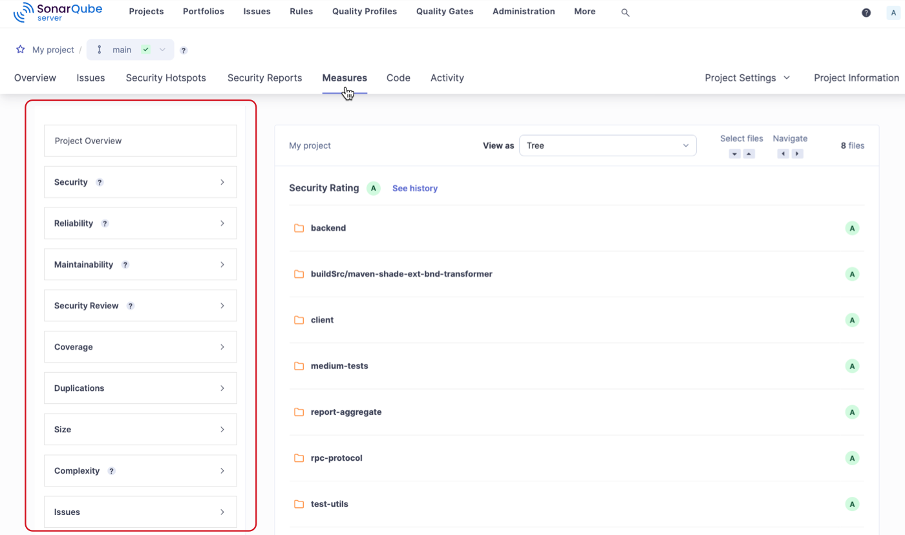The width and height of the screenshot is (905, 535).
Task: Click the help question mark icon top right
Action: tap(866, 12)
